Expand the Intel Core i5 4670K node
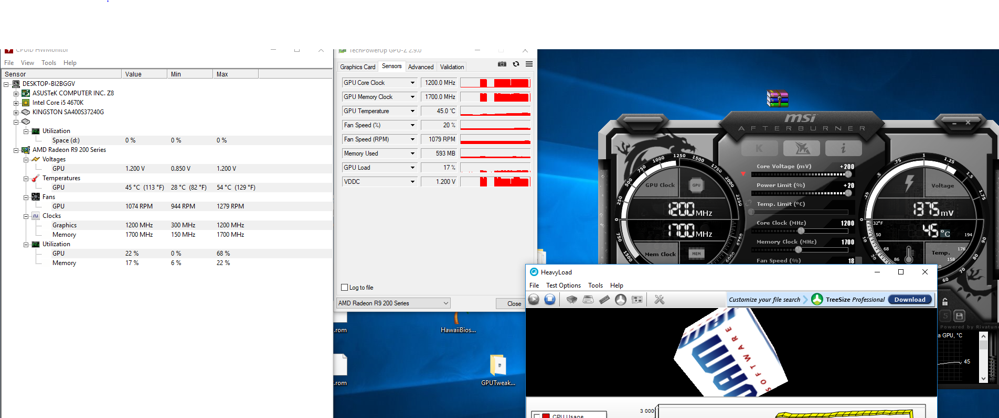 16,103
